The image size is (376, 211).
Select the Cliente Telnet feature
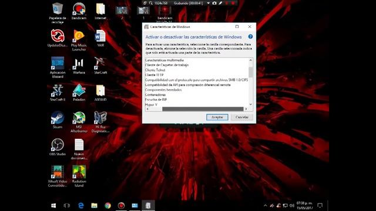pyautogui.click(x=155, y=70)
